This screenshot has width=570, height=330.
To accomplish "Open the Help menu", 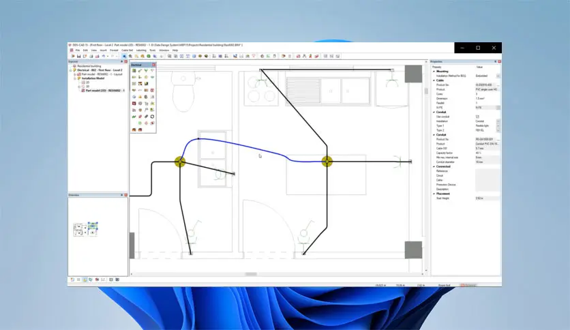I will click(175, 50).
